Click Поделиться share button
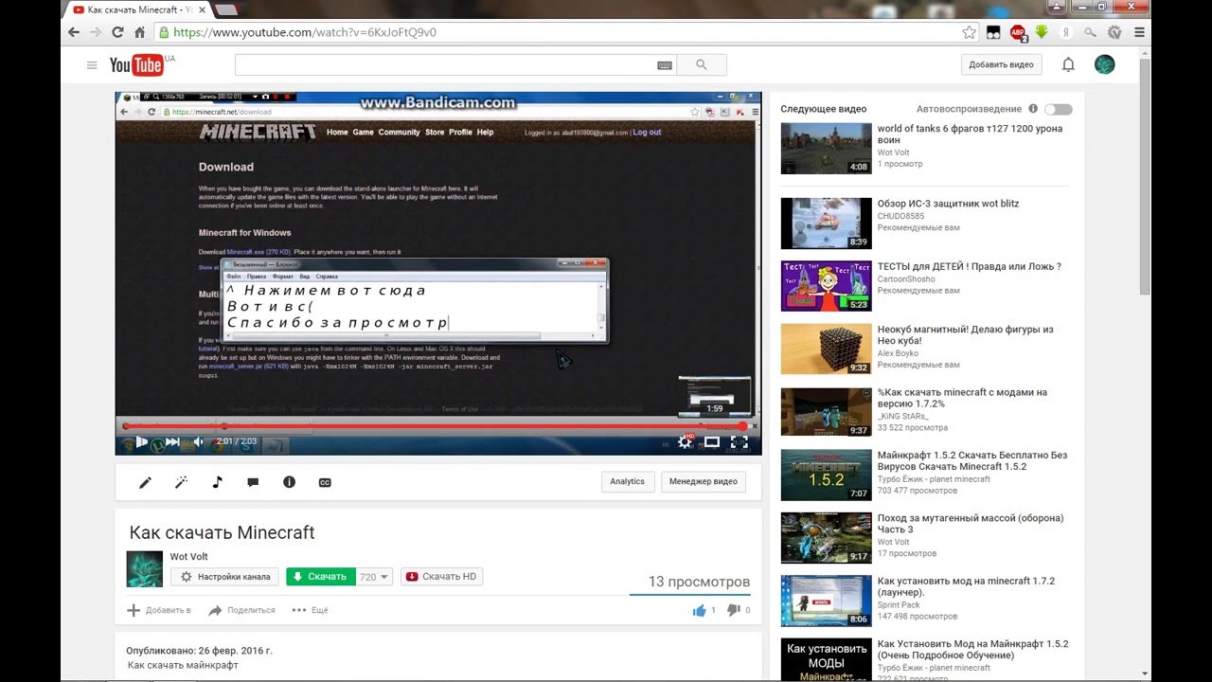This screenshot has width=1212, height=682. tap(241, 610)
